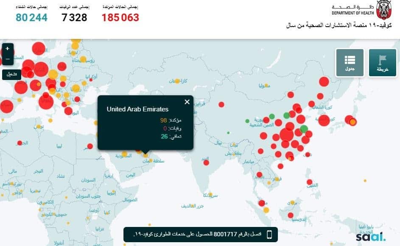Select the large green bubble in eastern China
The height and width of the screenshot is (246, 400).
point(304,129)
